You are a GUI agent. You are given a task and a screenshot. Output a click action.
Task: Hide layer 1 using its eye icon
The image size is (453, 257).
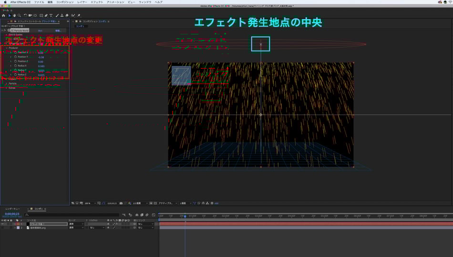(x=2, y=224)
